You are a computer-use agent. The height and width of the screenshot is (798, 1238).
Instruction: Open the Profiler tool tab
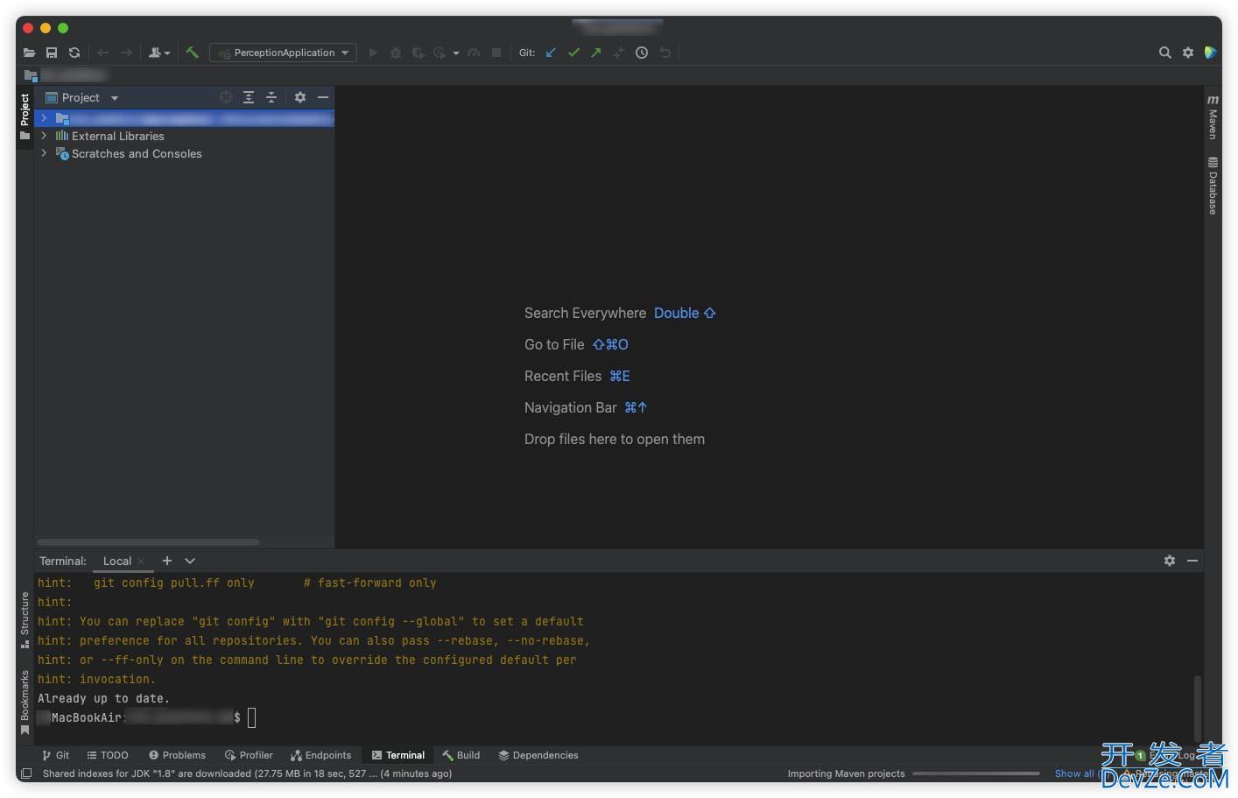[x=249, y=755]
